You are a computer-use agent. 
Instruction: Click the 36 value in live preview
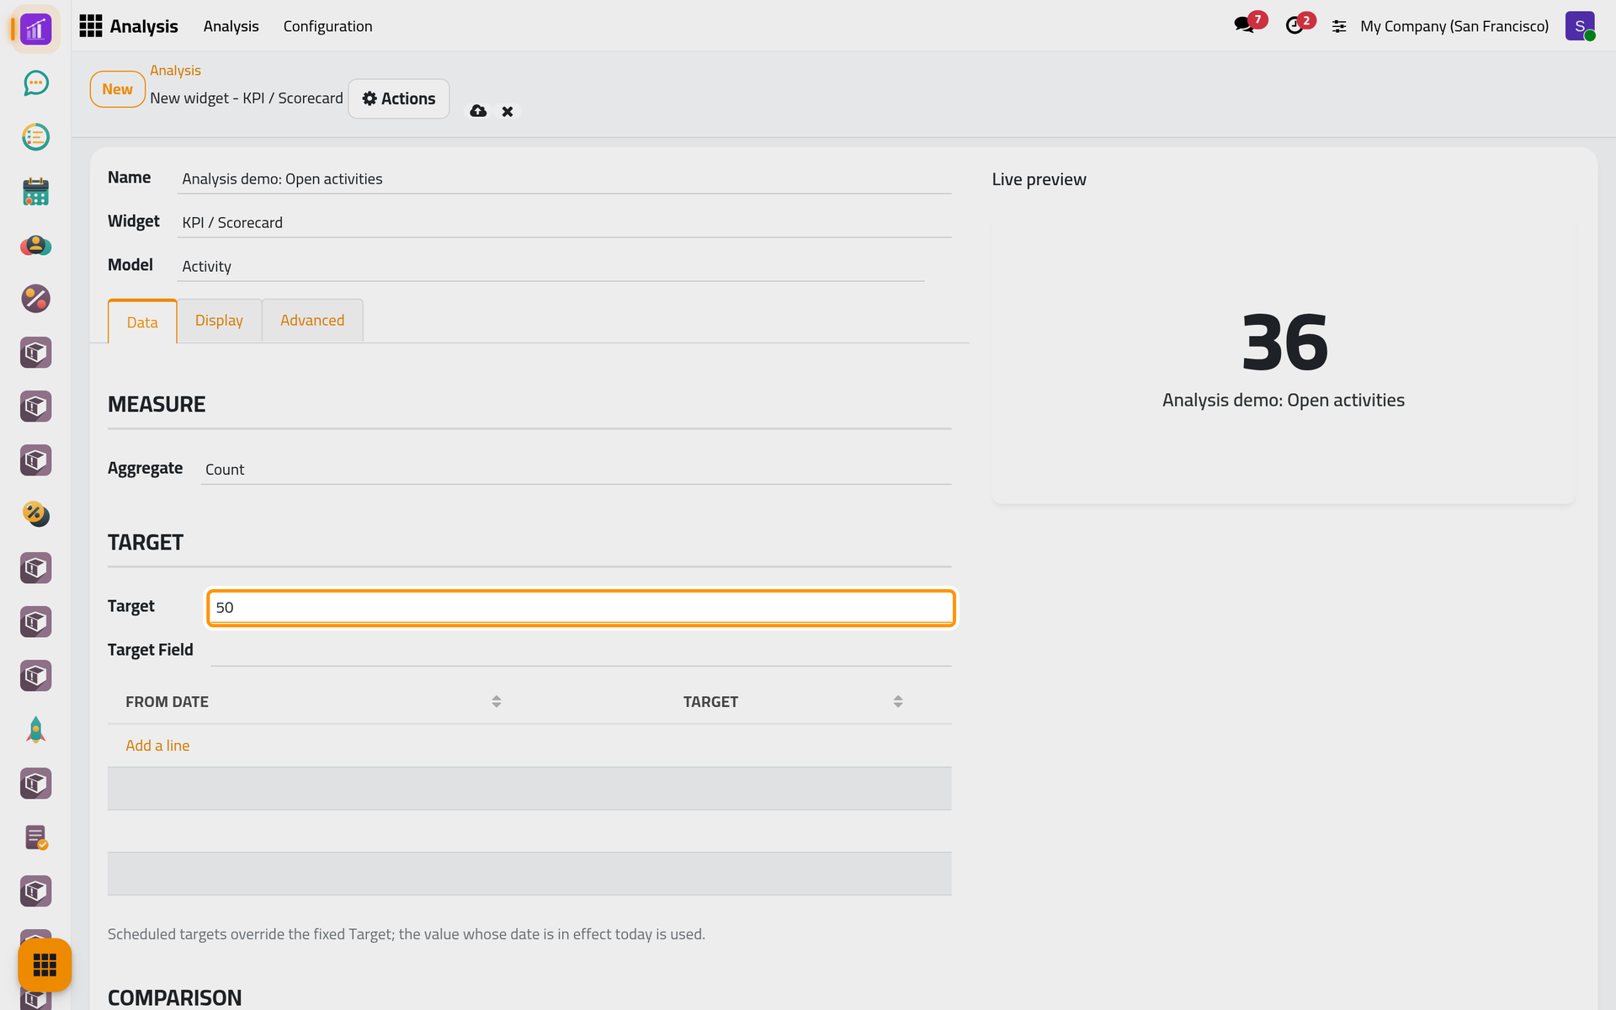click(x=1284, y=342)
